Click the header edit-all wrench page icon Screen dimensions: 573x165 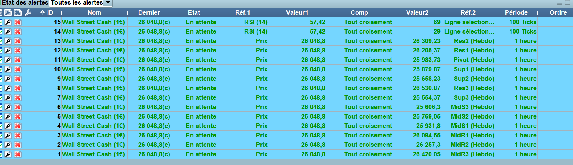pos(8,13)
